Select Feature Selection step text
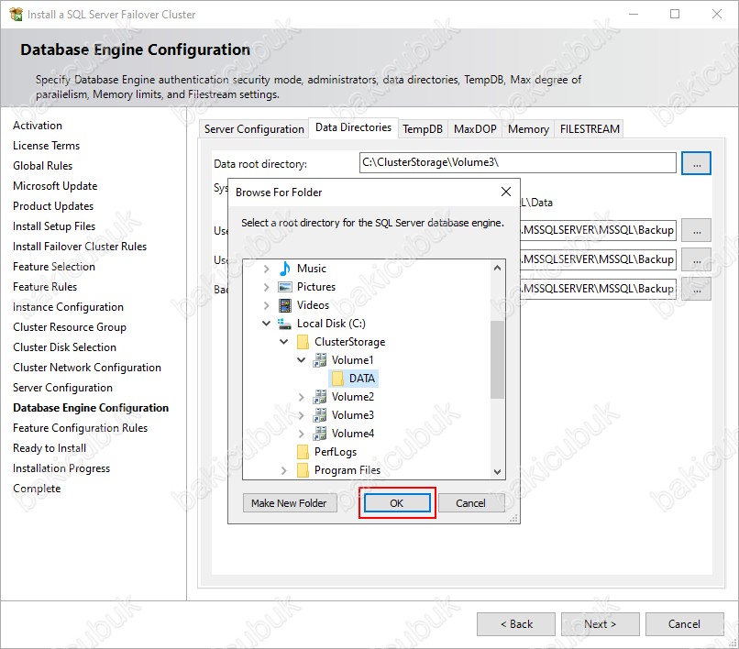The image size is (739, 649). pos(54,267)
